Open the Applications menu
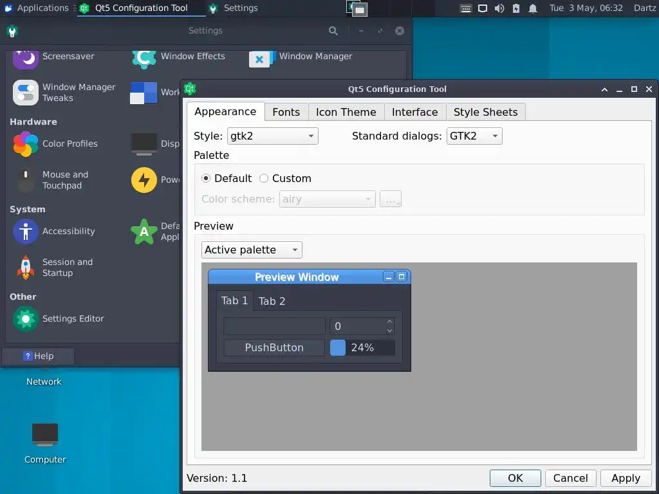659x494 pixels. pos(37,8)
